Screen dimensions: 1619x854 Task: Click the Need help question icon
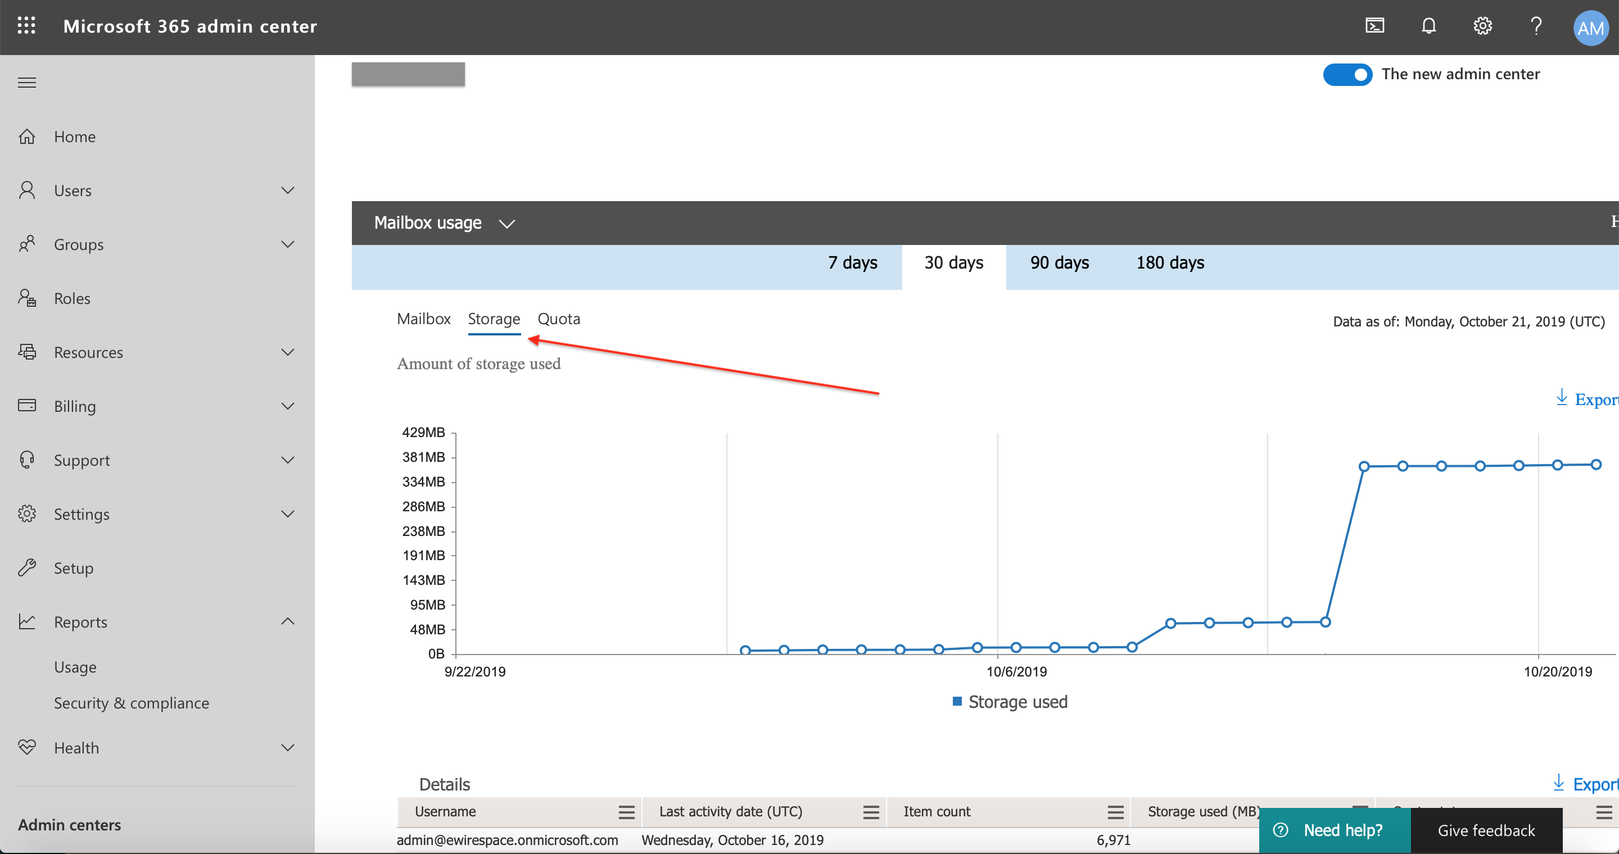click(x=1280, y=830)
